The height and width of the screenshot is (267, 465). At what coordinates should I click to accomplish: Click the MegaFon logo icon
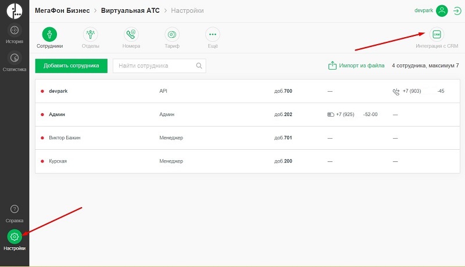(x=14, y=10)
